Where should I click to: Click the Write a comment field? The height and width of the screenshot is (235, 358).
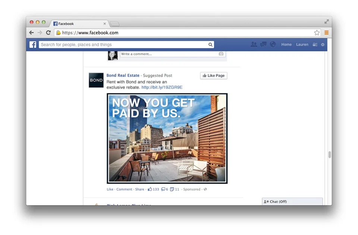pyautogui.click(x=160, y=54)
